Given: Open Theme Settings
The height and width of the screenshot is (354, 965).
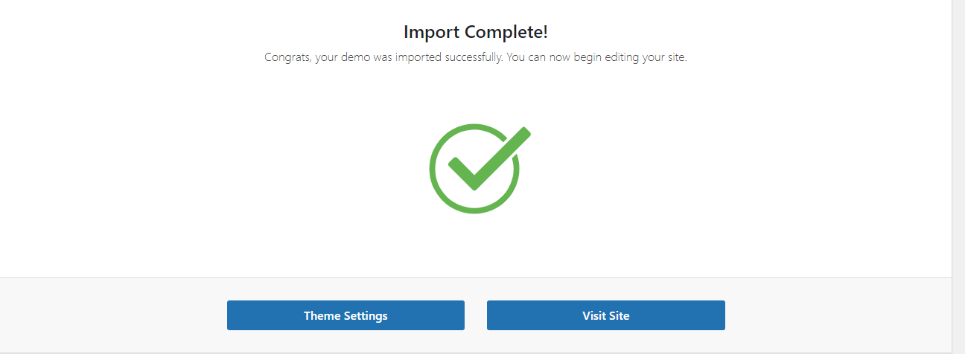Looking at the screenshot, I should [x=345, y=315].
